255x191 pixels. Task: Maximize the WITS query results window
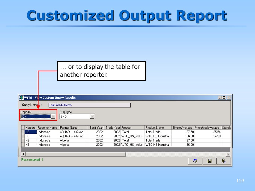[x=224, y=98]
